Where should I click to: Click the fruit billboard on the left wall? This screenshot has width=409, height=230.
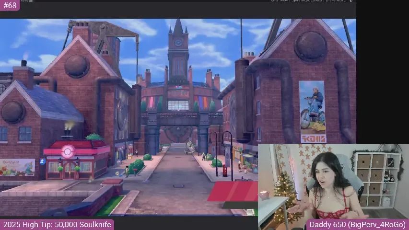click(x=17, y=167)
